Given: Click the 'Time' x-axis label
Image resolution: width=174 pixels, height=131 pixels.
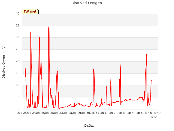Looking at the screenshot, I should [x=154, y=117].
